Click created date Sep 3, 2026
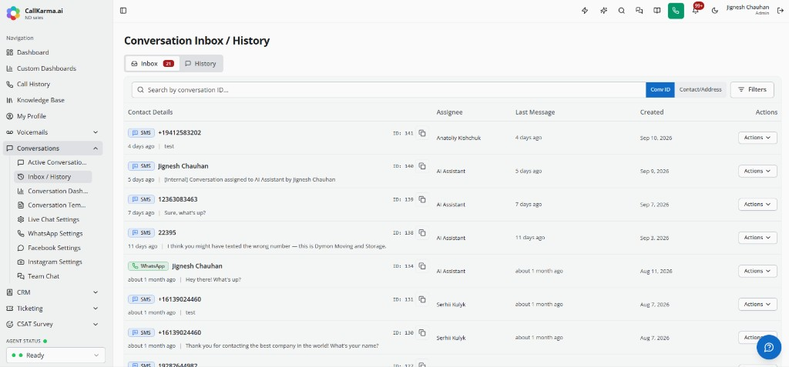789x367 pixels. (654, 238)
